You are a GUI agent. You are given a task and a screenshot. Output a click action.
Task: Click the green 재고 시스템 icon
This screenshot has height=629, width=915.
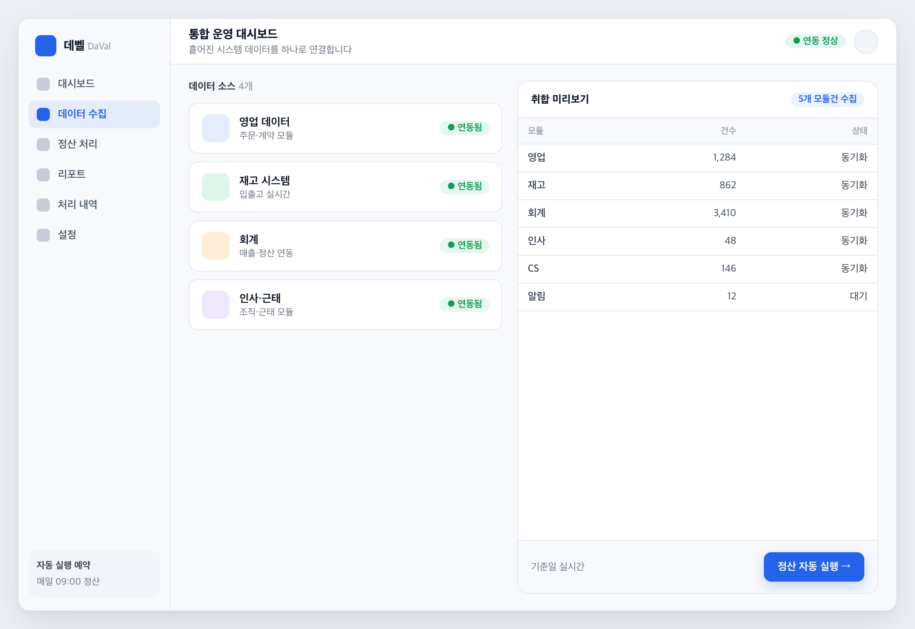(x=216, y=187)
